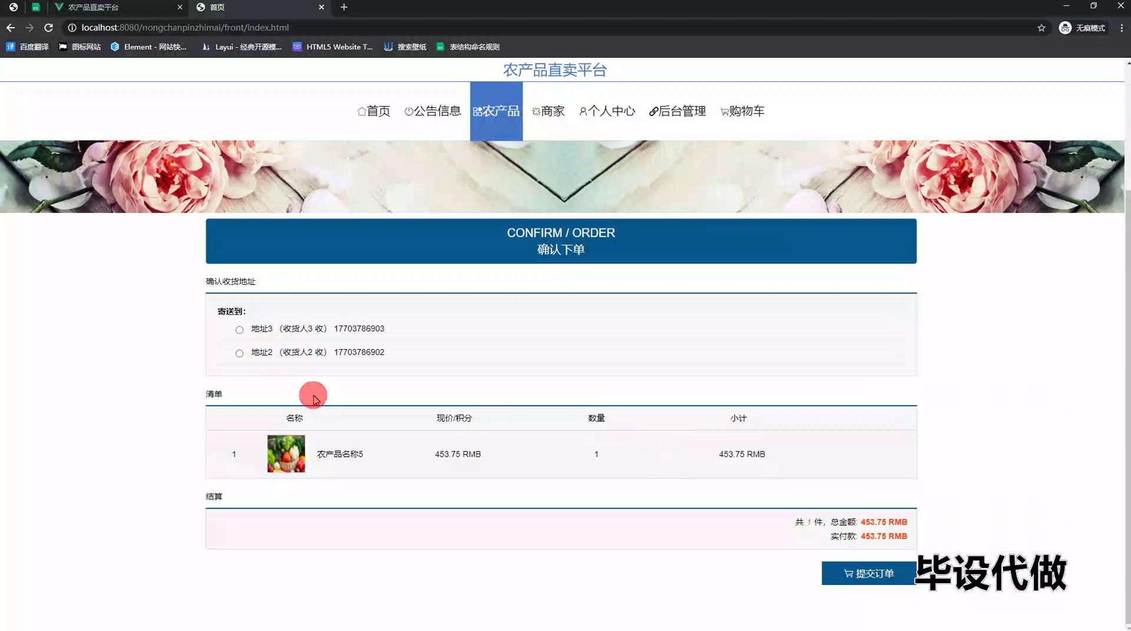Toggle the bookmark star in address bar
Image resolution: width=1131 pixels, height=631 pixels.
coord(1041,27)
